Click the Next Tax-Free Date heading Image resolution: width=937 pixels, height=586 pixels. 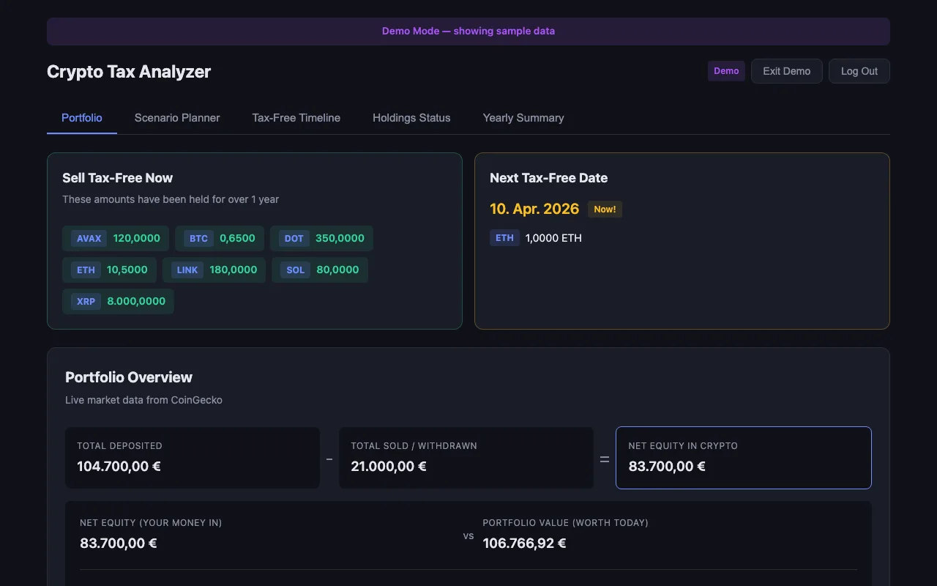pyautogui.click(x=549, y=178)
